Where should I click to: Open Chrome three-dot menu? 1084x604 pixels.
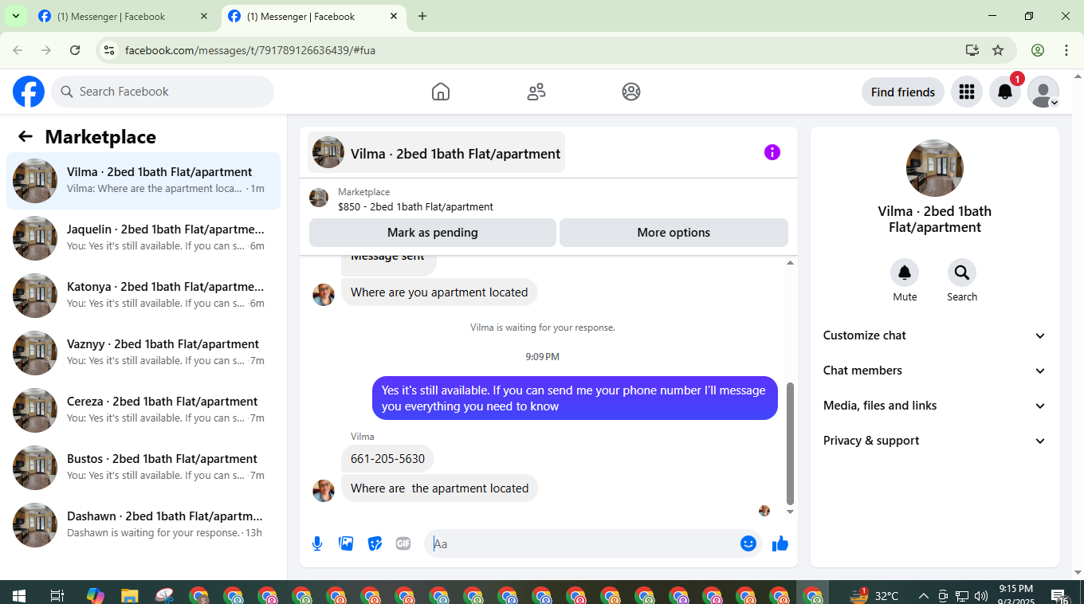coord(1066,50)
